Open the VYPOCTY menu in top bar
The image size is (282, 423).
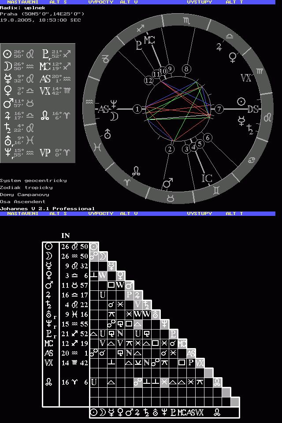coord(100,2)
